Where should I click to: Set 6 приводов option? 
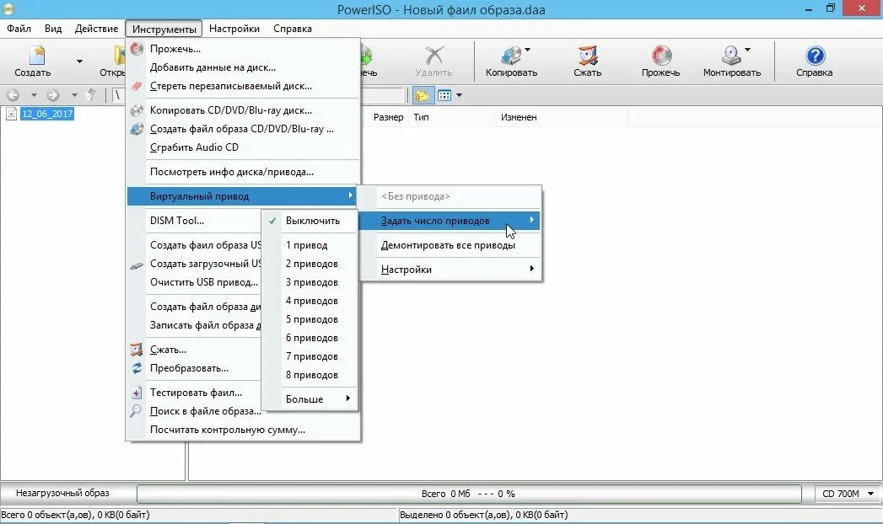310,338
